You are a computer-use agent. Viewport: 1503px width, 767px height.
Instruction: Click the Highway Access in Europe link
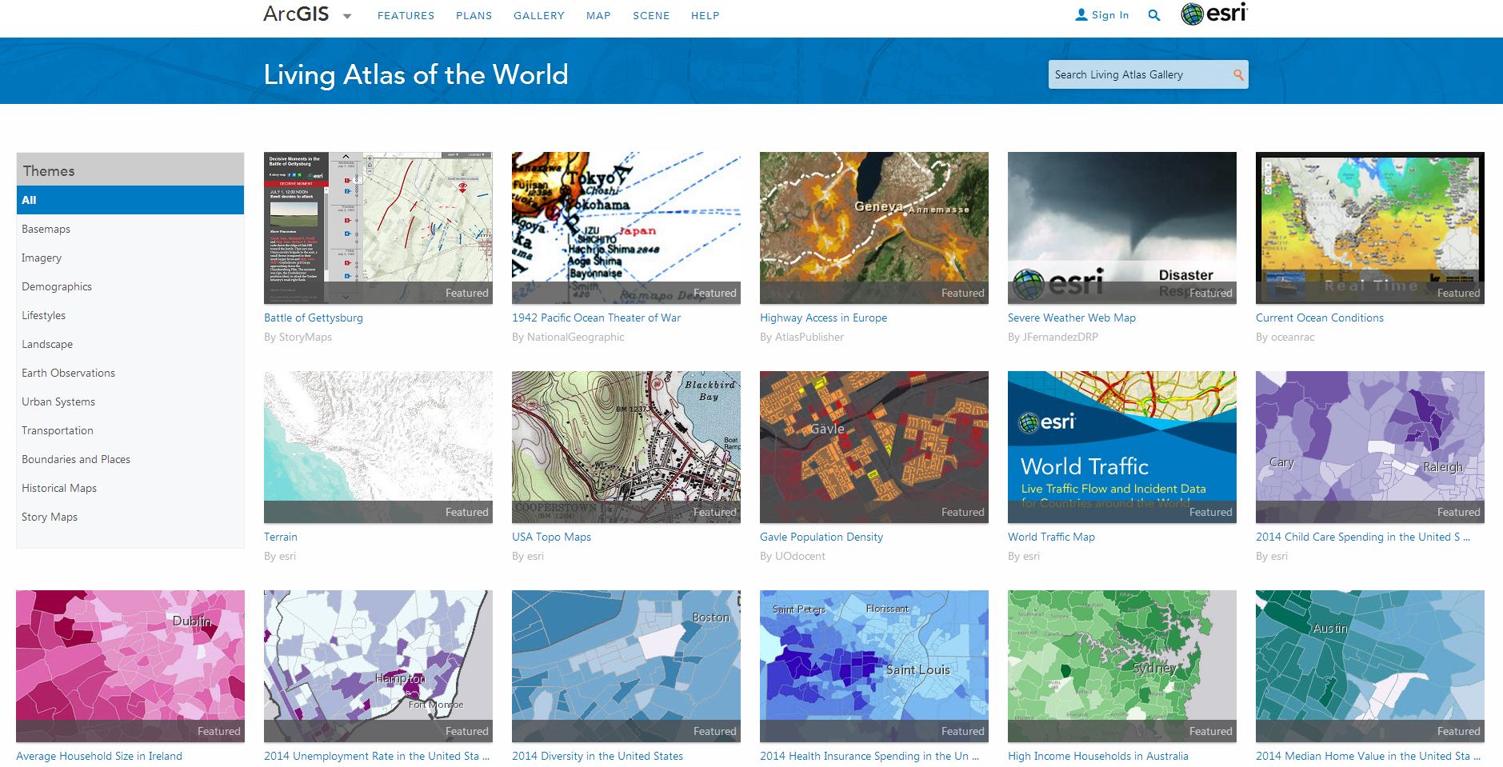[823, 318]
